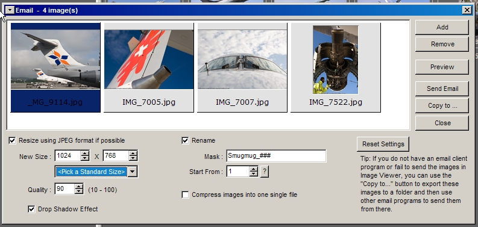
Task: Select the IMG_7007.jpg thumbnail
Action: click(242, 67)
